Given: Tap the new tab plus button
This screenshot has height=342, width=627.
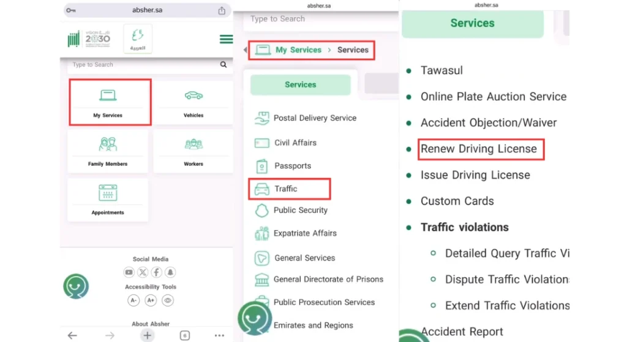Looking at the screenshot, I should click(147, 336).
